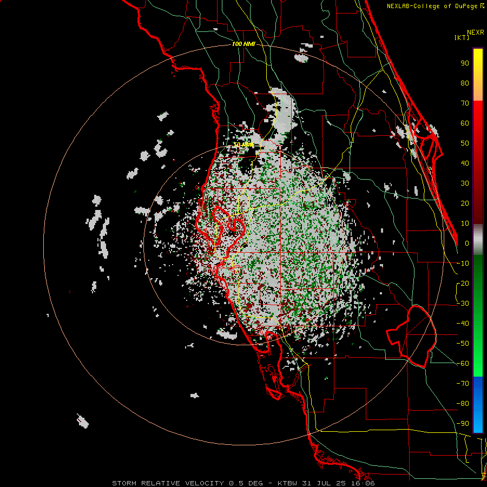Image resolution: width=487 pixels, height=487 pixels.
Task: Click the positive 90 knots scale label
Action: click(x=465, y=63)
